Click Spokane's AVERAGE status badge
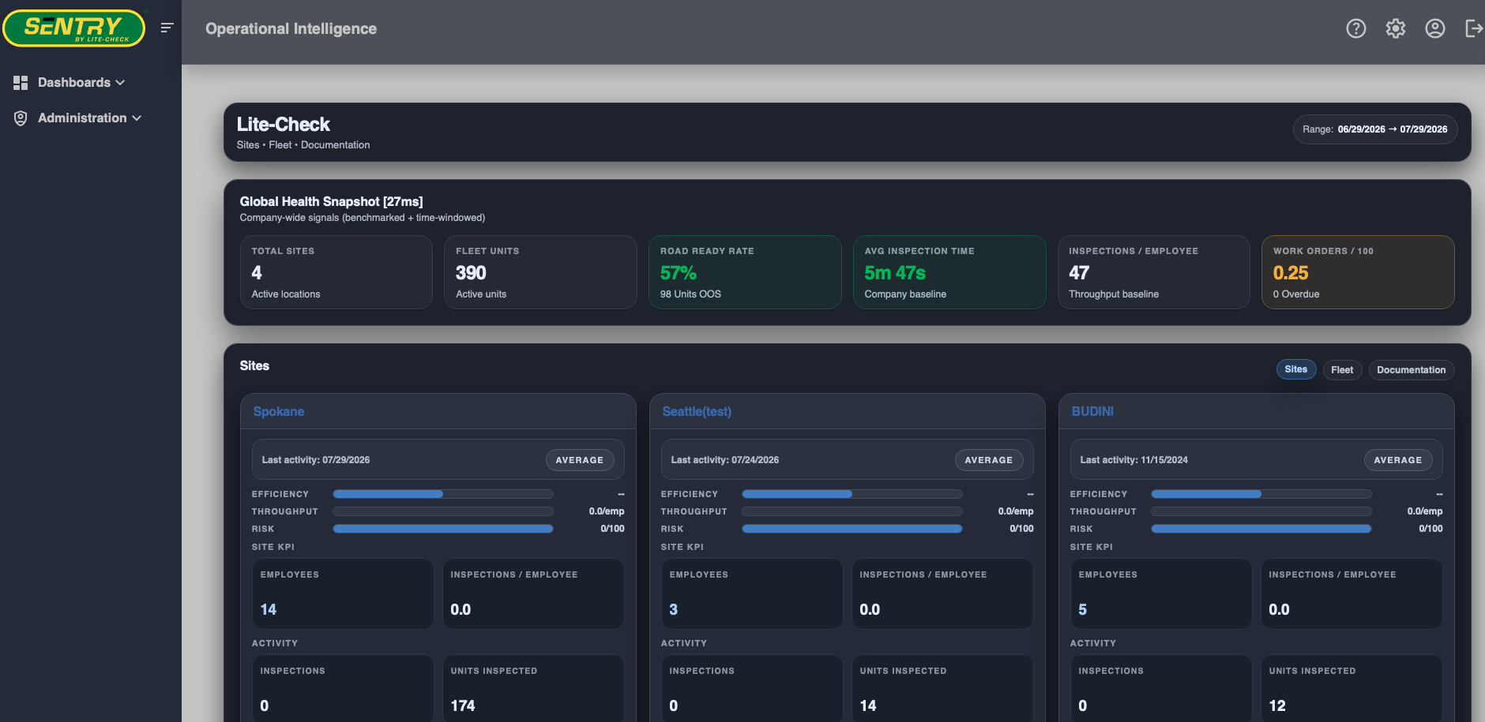The width and height of the screenshot is (1485, 722). tap(580, 460)
